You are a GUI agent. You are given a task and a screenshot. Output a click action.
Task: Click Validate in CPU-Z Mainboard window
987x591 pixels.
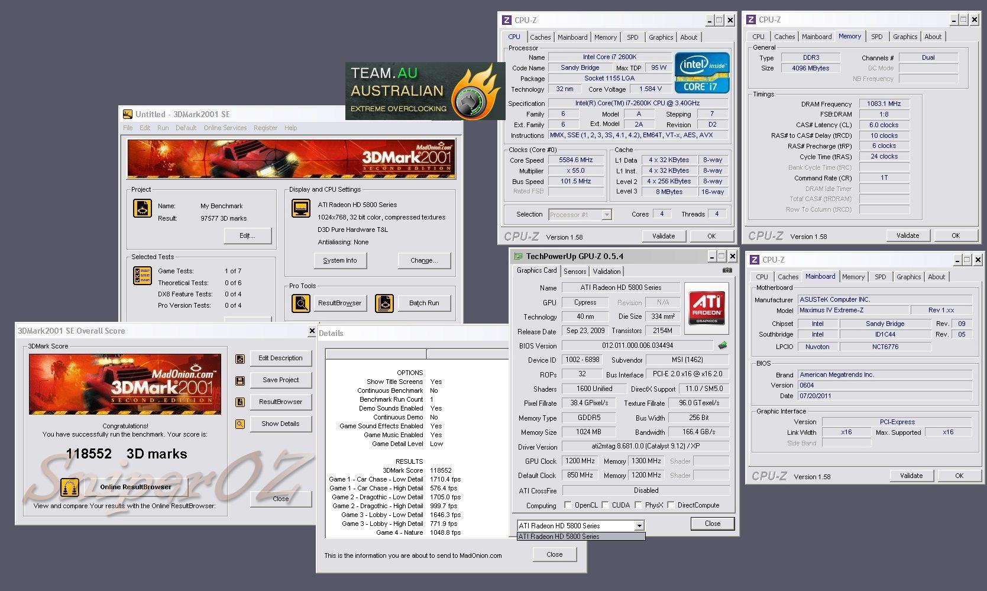click(911, 476)
